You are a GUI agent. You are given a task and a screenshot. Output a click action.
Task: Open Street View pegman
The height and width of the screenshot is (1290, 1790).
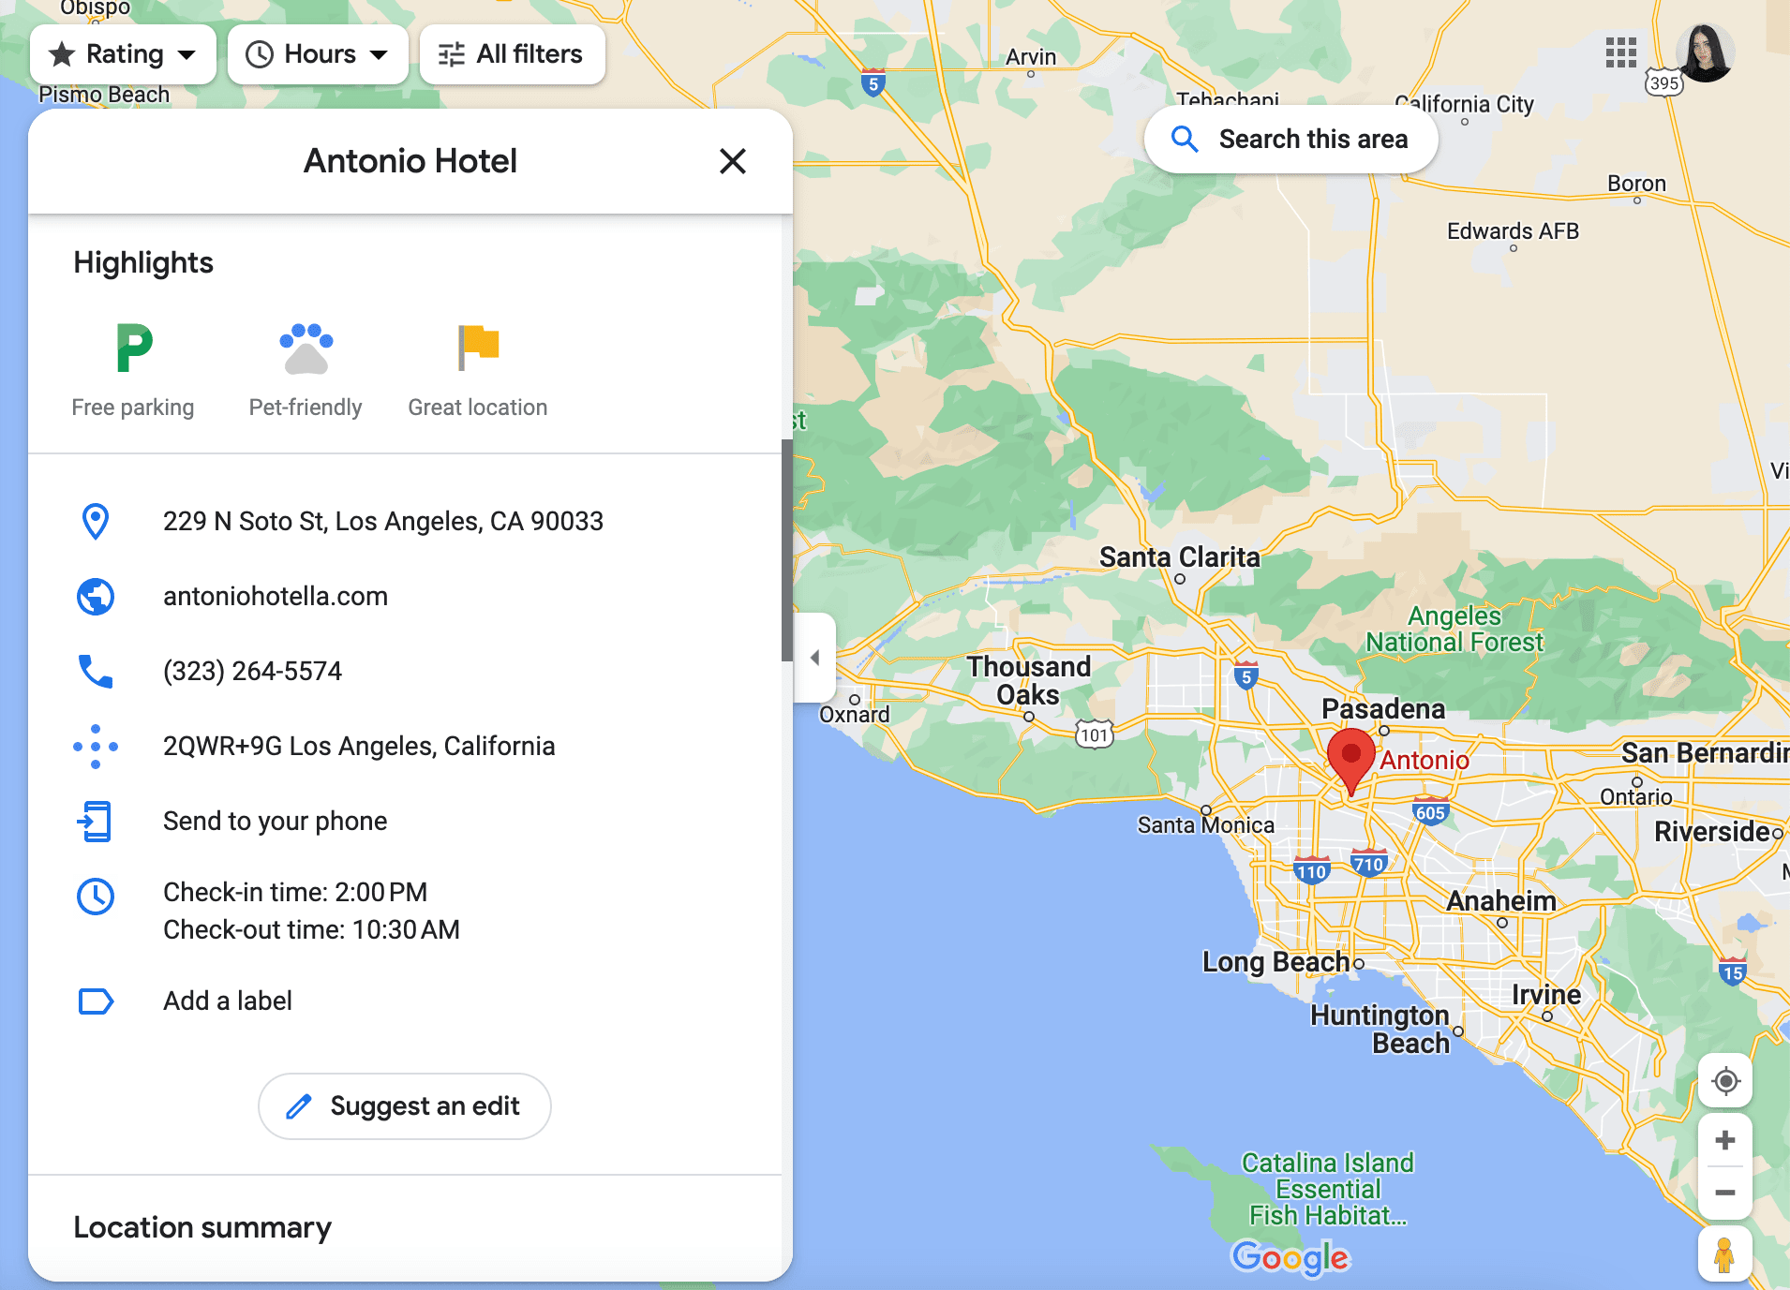point(1725,1254)
